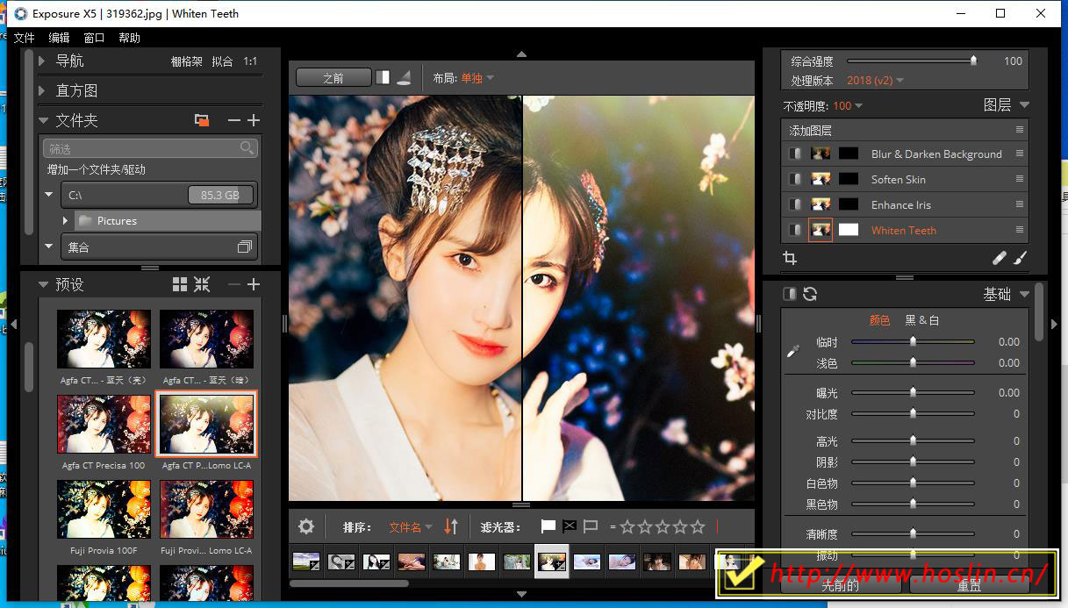Select the brush tool in the layers panel
Image resolution: width=1068 pixels, height=608 pixels.
click(x=1020, y=258)
